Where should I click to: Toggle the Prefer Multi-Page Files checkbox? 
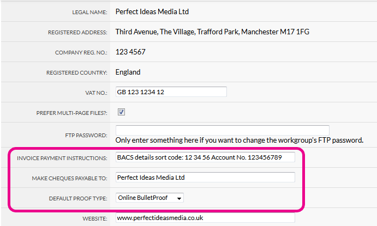pyautogui.click(x=121, y=112)
